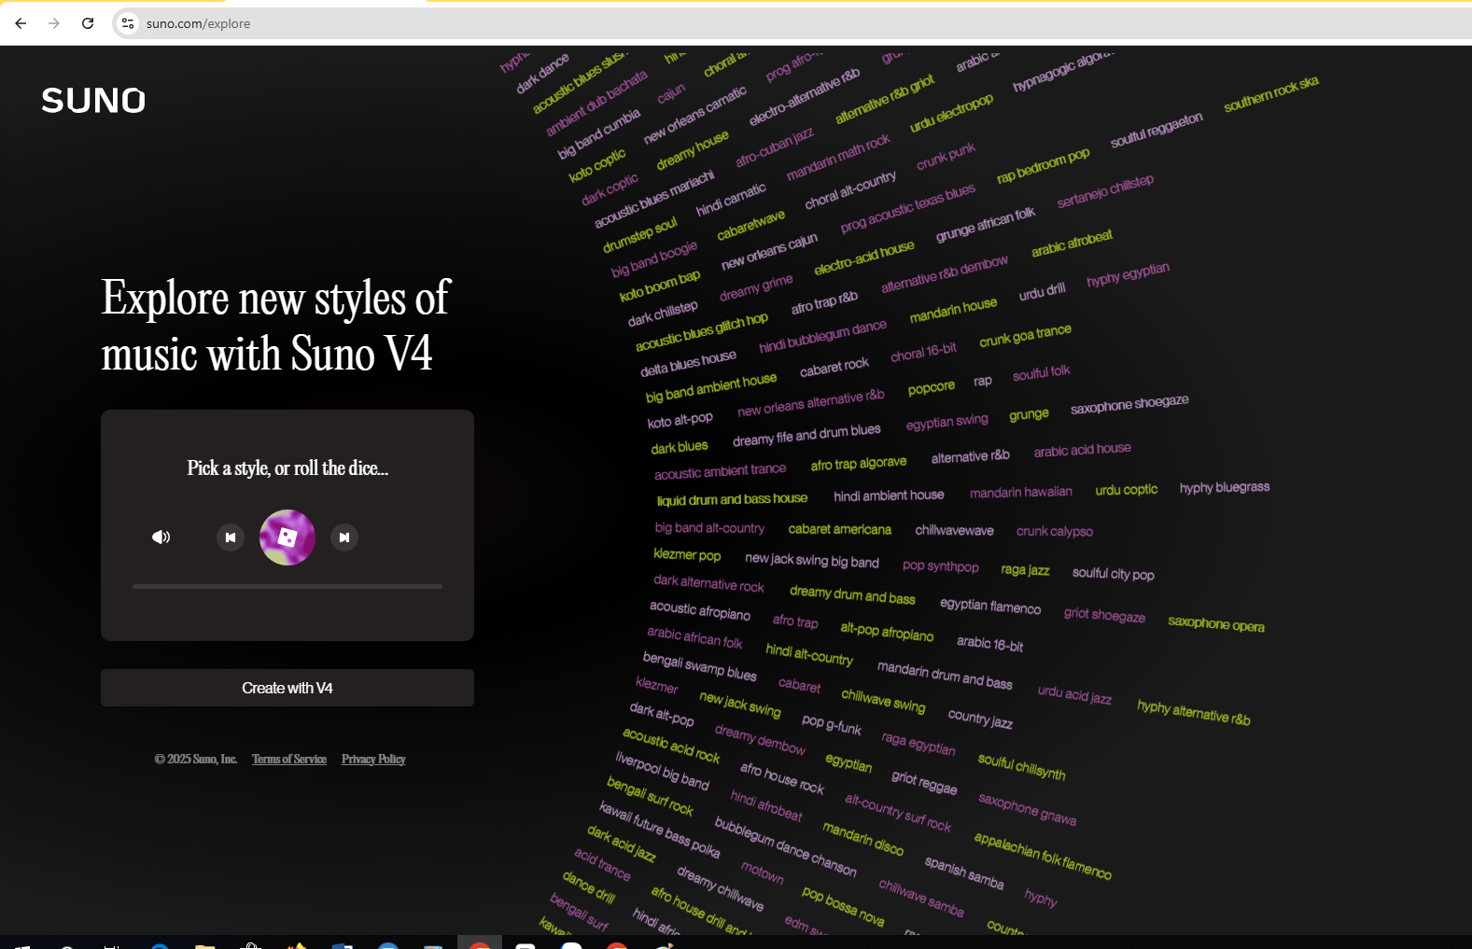Select the 'crunk goa trance' style
This screenshot has height=949, width=1472.
[x=1025, y=335]
